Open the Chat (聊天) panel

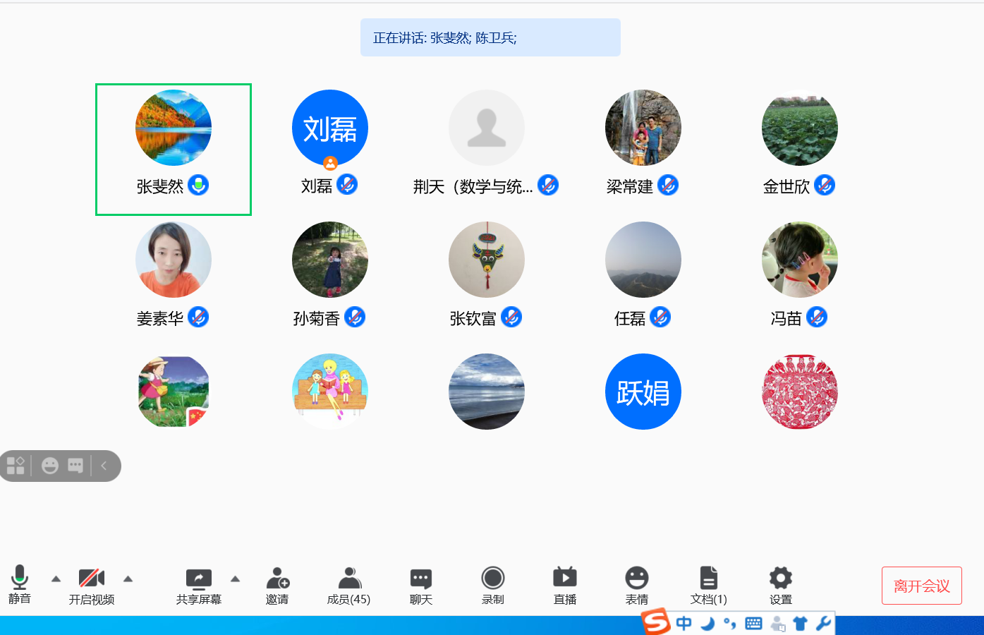(421, 579)
